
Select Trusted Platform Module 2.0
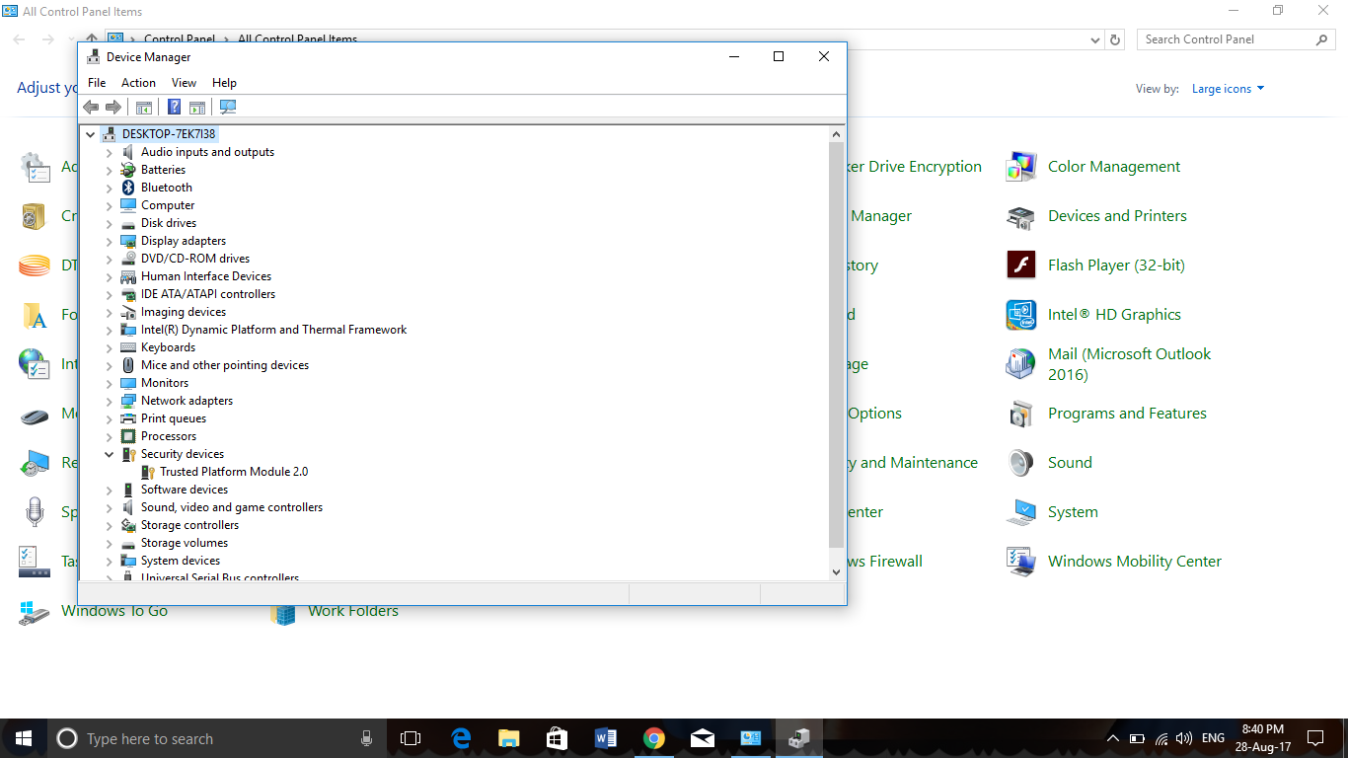pyautogui.click(x=233, y=472)
